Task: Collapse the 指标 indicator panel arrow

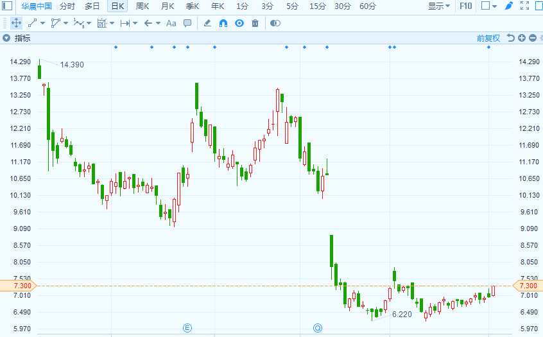Action: pyautogui.click(x=6, y=38)
